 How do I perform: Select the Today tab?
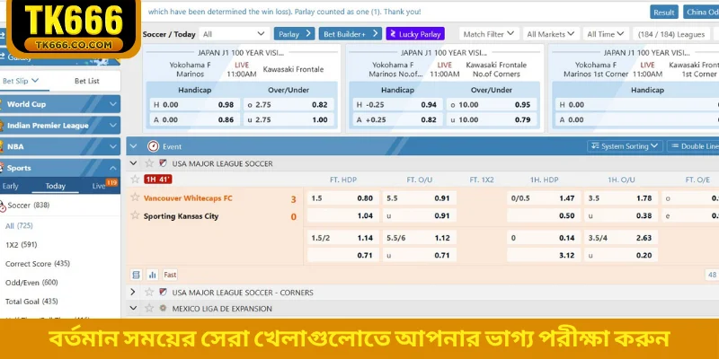(x=55, y=186)
